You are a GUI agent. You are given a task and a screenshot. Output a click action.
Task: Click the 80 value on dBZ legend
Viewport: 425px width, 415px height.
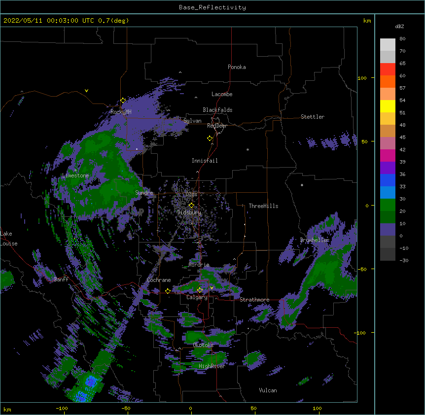[x=402, y=39]
